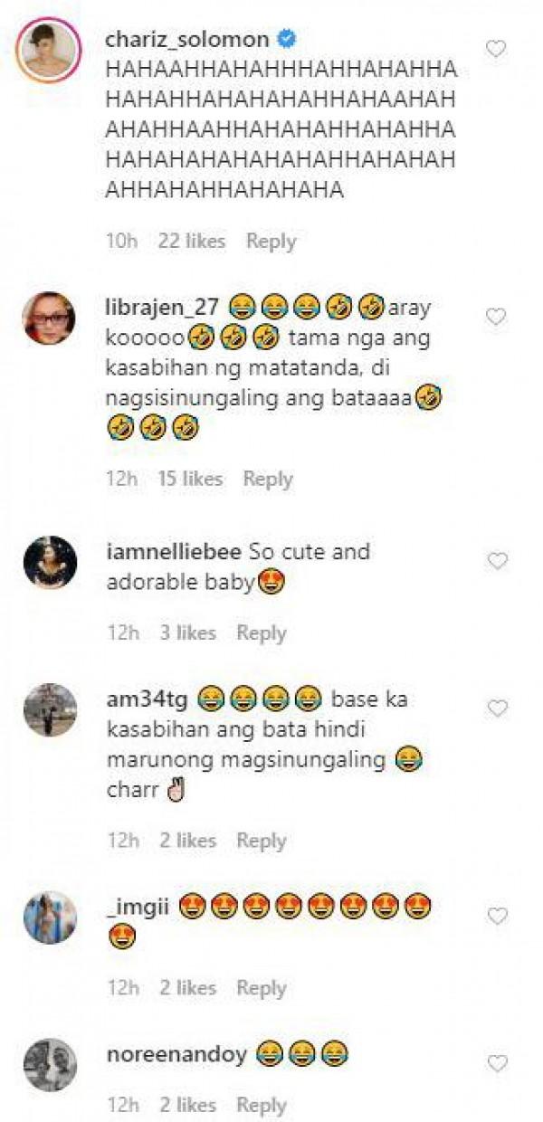The height and width of the screenshot is (1122, 543).
Task: View the 22 likes on chariz_solomon's comment
Action: pos(191,242)
